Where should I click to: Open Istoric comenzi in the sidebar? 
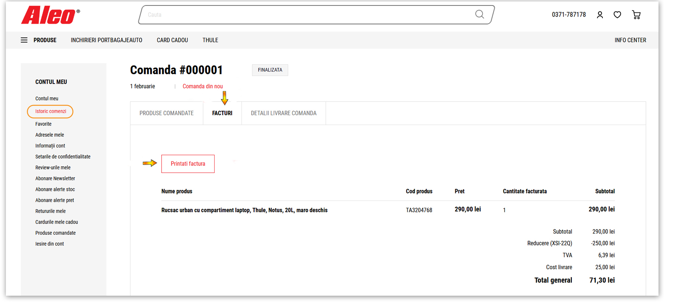coord(51,111)
